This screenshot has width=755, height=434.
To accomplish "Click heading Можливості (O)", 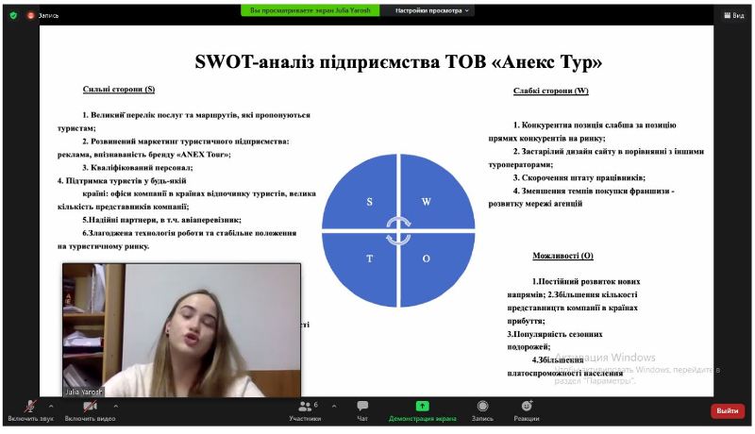I will point(562,256).
